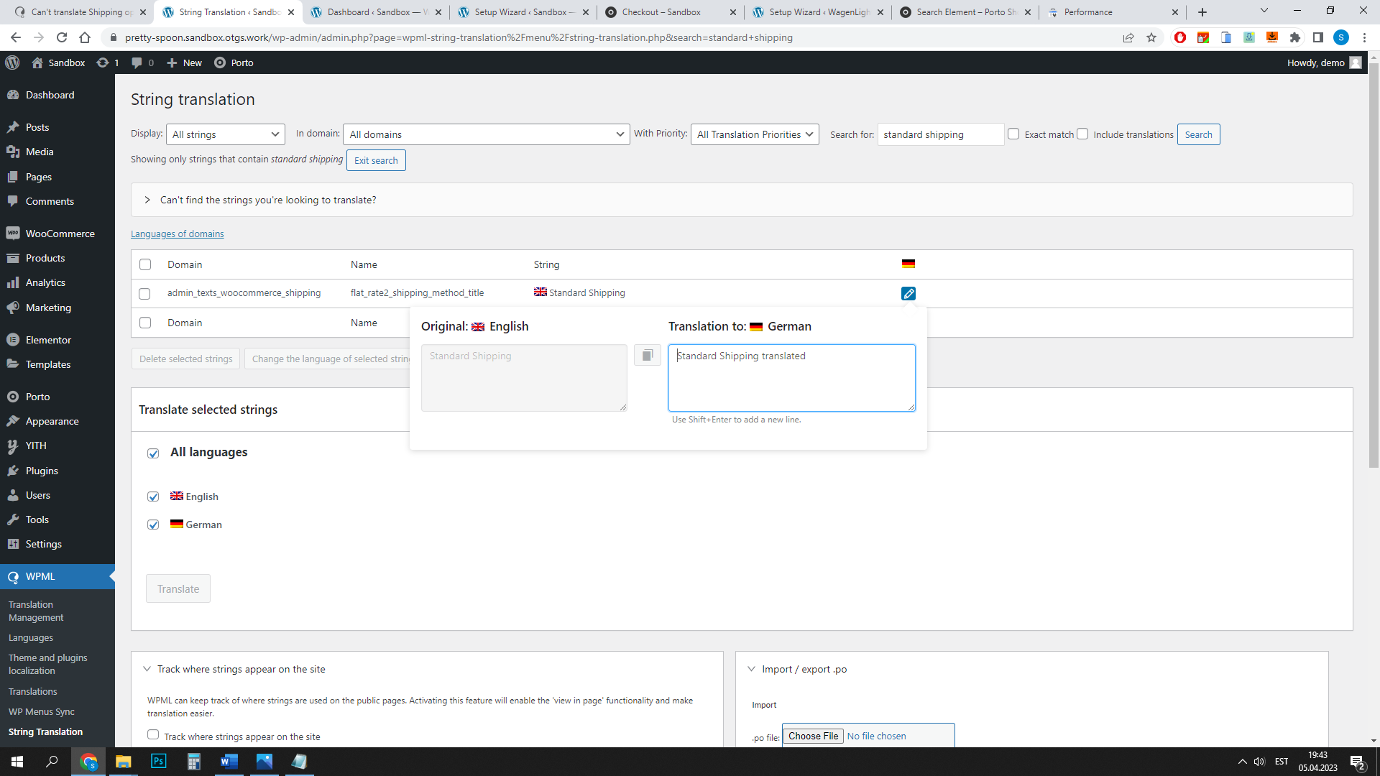Open Sandbox site home in admin bar
Image resolution: width=1380 pixels, height=776 pixels.
coord(58,63)
